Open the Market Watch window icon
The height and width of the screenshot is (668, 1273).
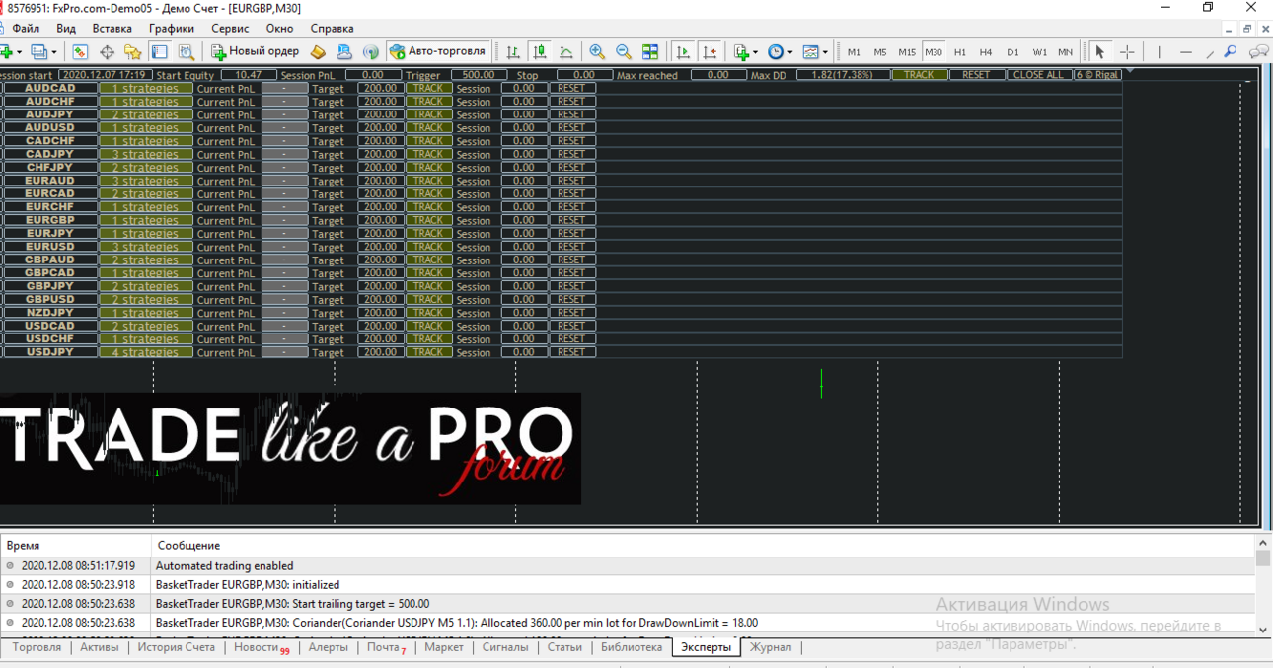tap(80, 52)
